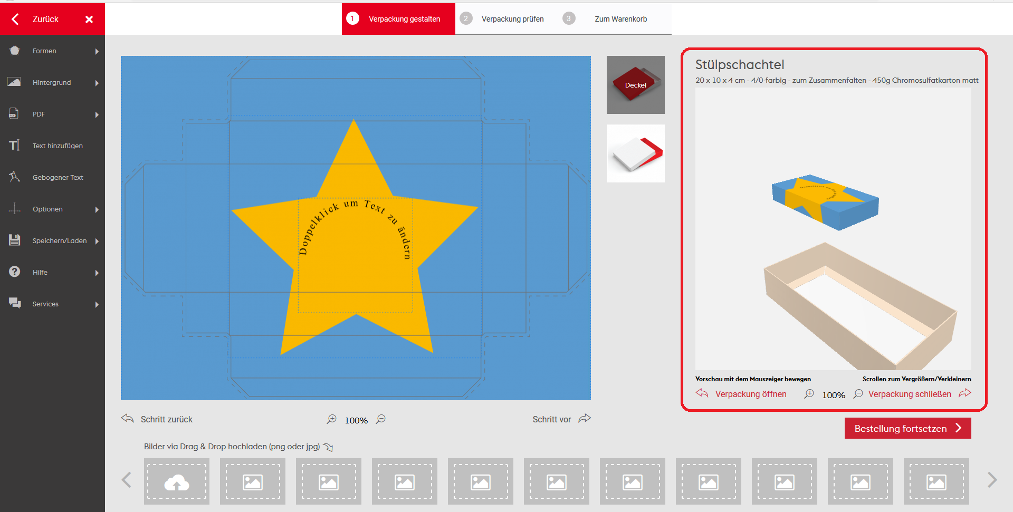This screenshot has width=1013, height=512.
Task: Click the PDF file icon
Action: pos(14,114)
